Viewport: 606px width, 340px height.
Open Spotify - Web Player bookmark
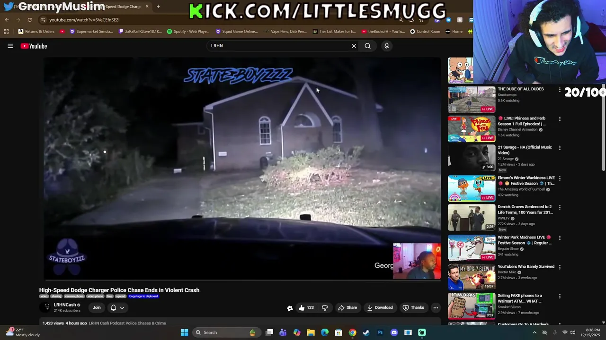coord(188,32)
